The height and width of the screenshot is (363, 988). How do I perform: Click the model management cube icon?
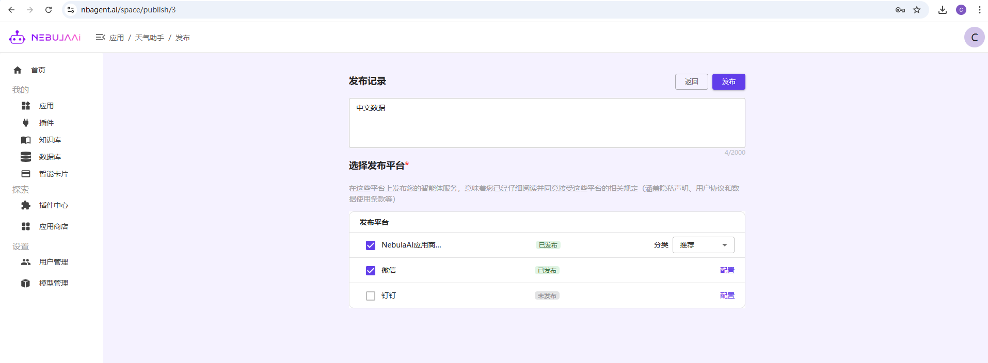click(26, 283)
